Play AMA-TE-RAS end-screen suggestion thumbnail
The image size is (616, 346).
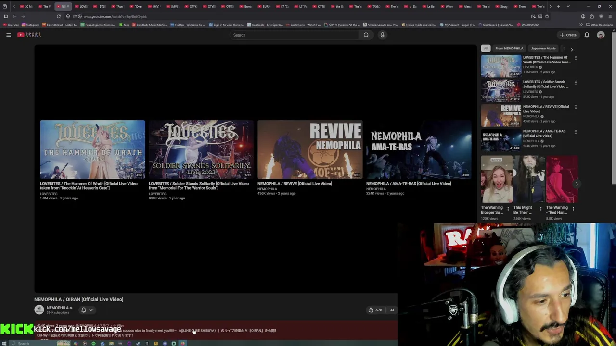419,149
